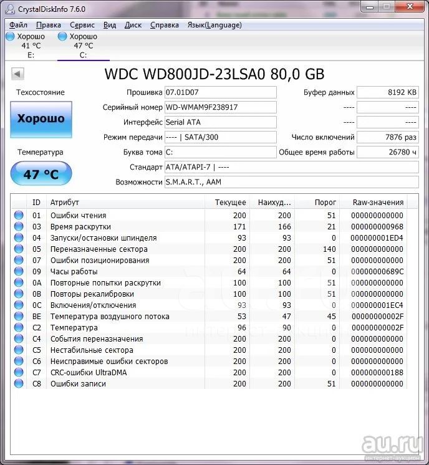Select disk C: at 47 °C
This screenshot has width=429, height=465.
click(x=84, y=46)
